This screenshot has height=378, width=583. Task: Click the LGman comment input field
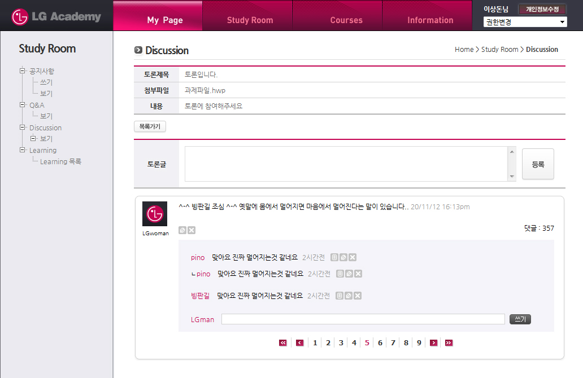point(363,319)
